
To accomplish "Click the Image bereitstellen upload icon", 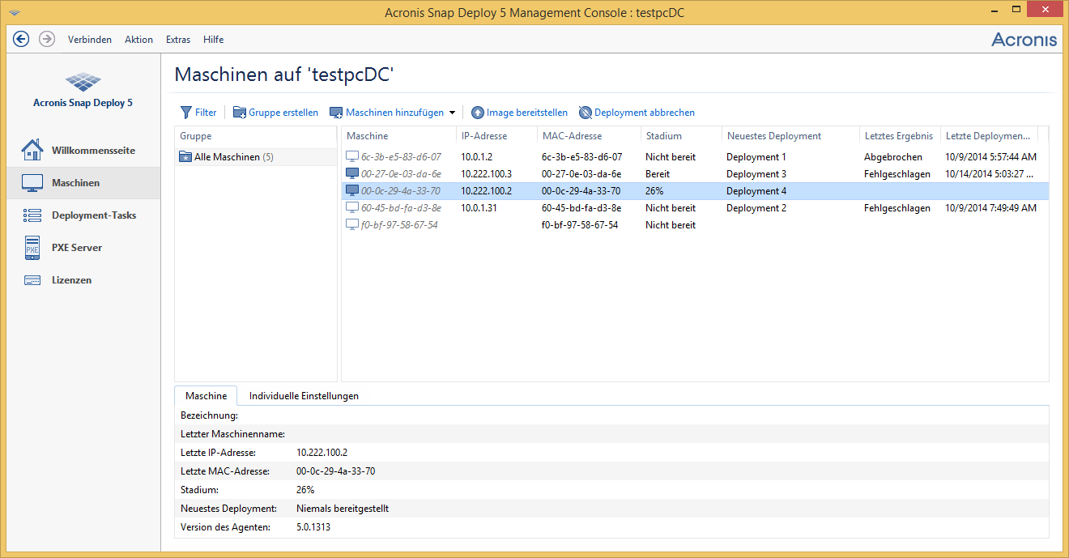I will coord(478,113).
